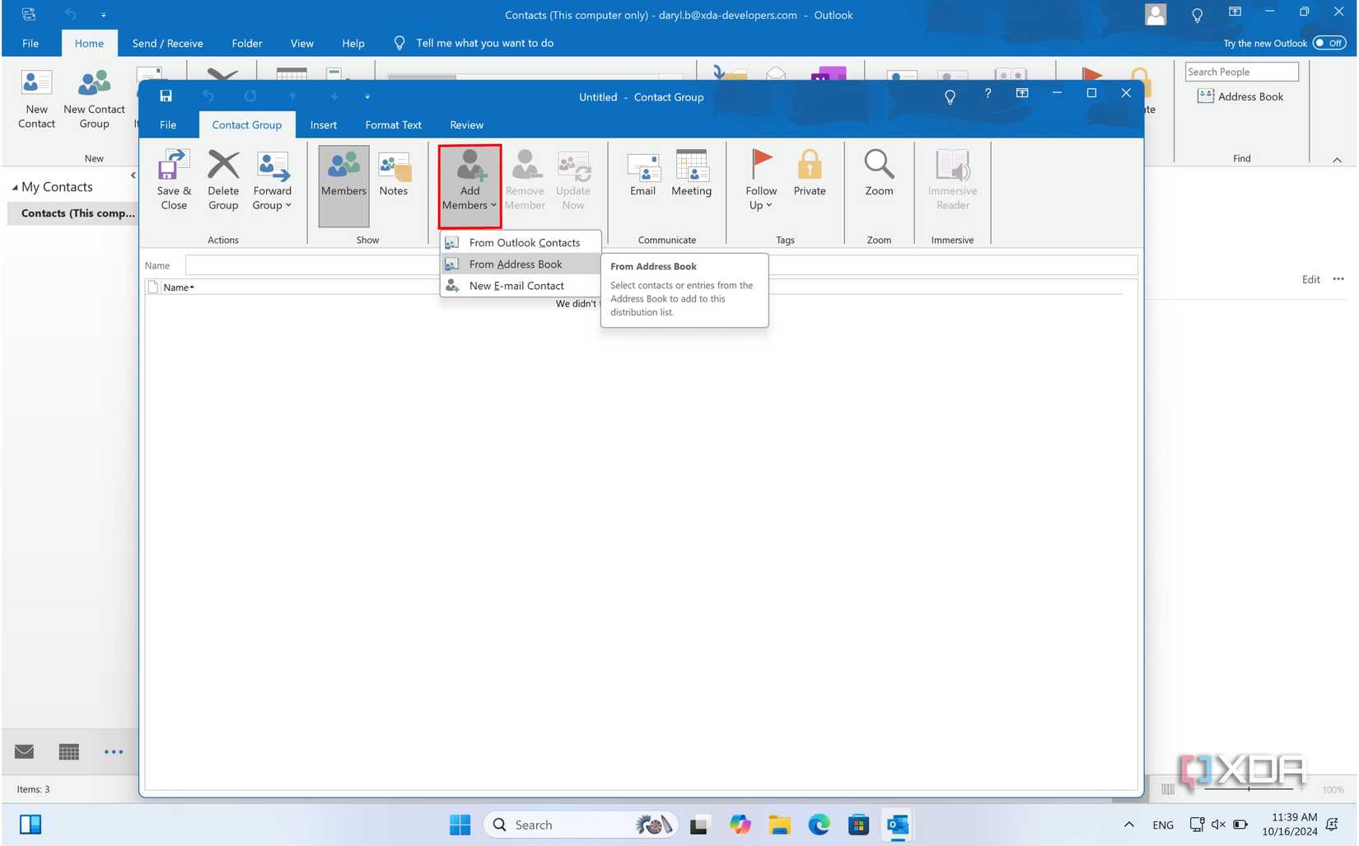This screenshot has height=846, width=1359.
Task: Choose From Outlook Contacts in the menu
Action: point(524,242)
